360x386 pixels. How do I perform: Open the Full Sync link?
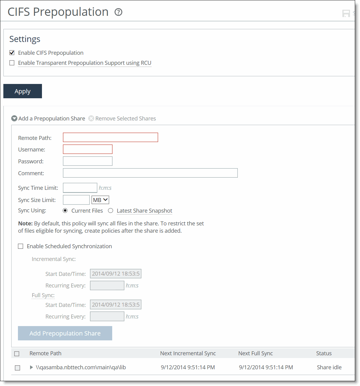pyautogui.click(x=43, y=295)
